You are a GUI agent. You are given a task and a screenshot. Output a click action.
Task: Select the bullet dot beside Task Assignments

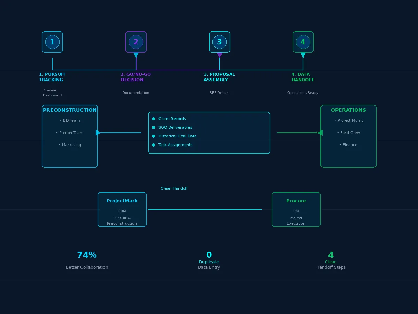[x=153, y=145]
